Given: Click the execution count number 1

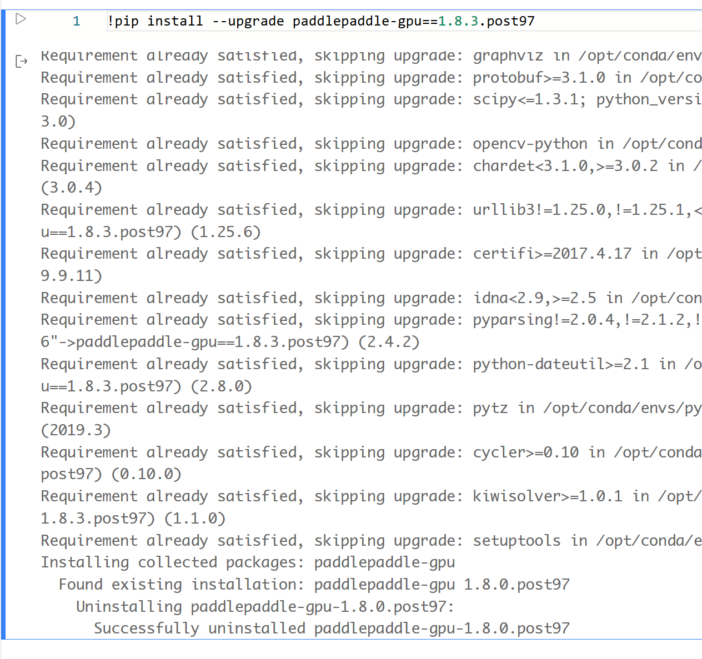Looking at the screenshot, I should point(76,21).
